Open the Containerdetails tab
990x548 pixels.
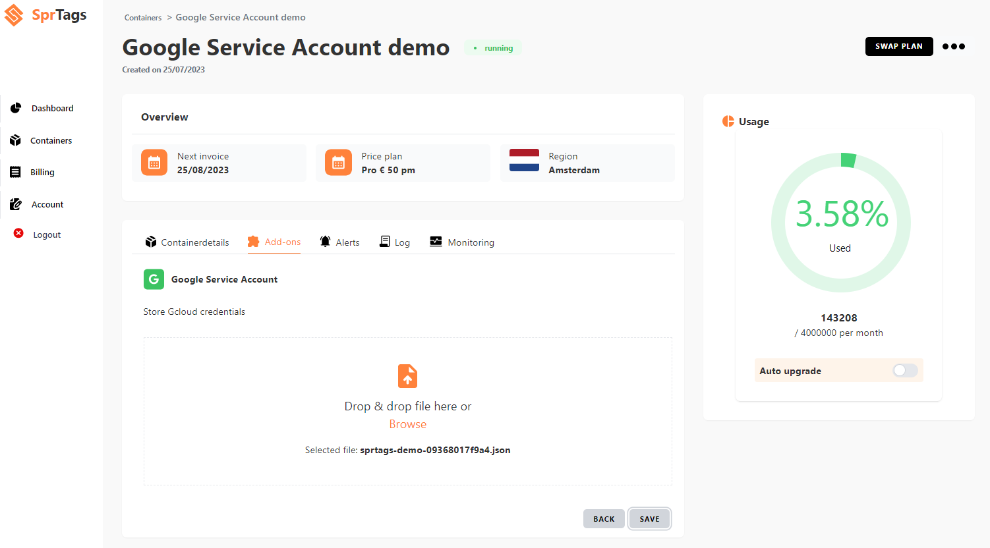187,242
